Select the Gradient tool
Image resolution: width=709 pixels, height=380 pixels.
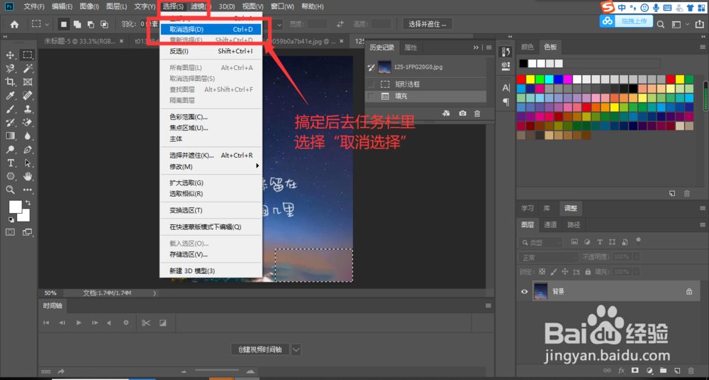tap(10, 136)
